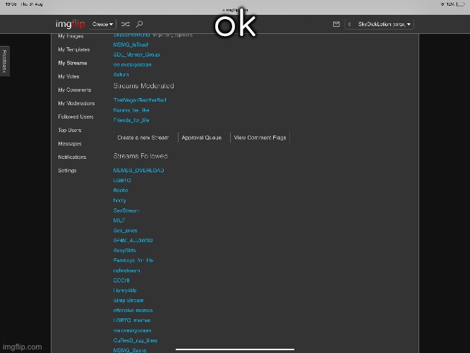The image size is (470, 353).
Task: Open the Saturn stream link
Action: (x=121, y=74)
